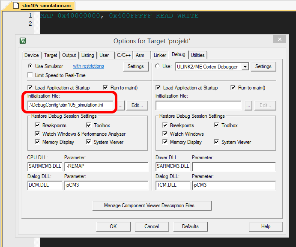This screenshot has height=247, width=296.
Task: Click the simulator Initialization File text field
Action: [70, 105]
